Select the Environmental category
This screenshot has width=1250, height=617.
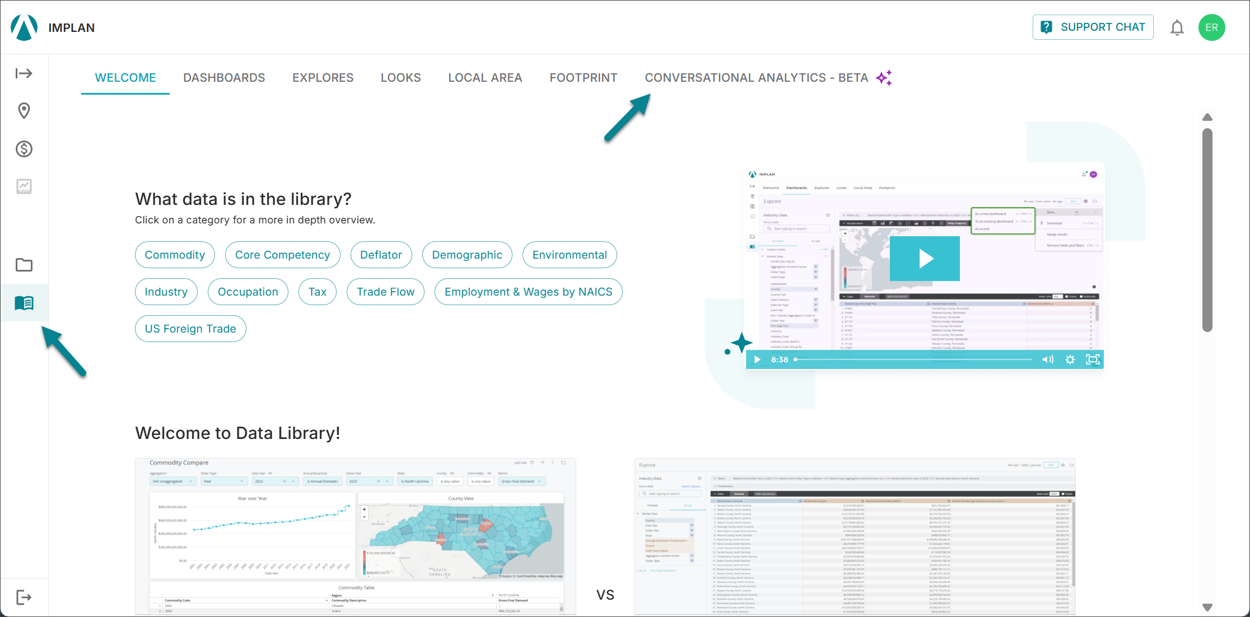pos(570,255)
